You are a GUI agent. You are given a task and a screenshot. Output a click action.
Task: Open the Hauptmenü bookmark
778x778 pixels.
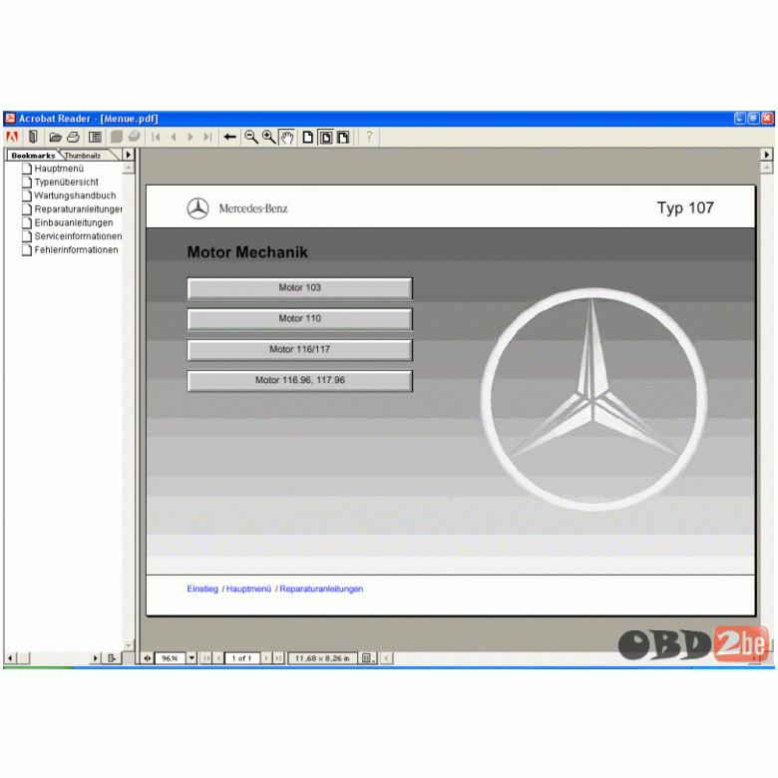tap(59, 169)
